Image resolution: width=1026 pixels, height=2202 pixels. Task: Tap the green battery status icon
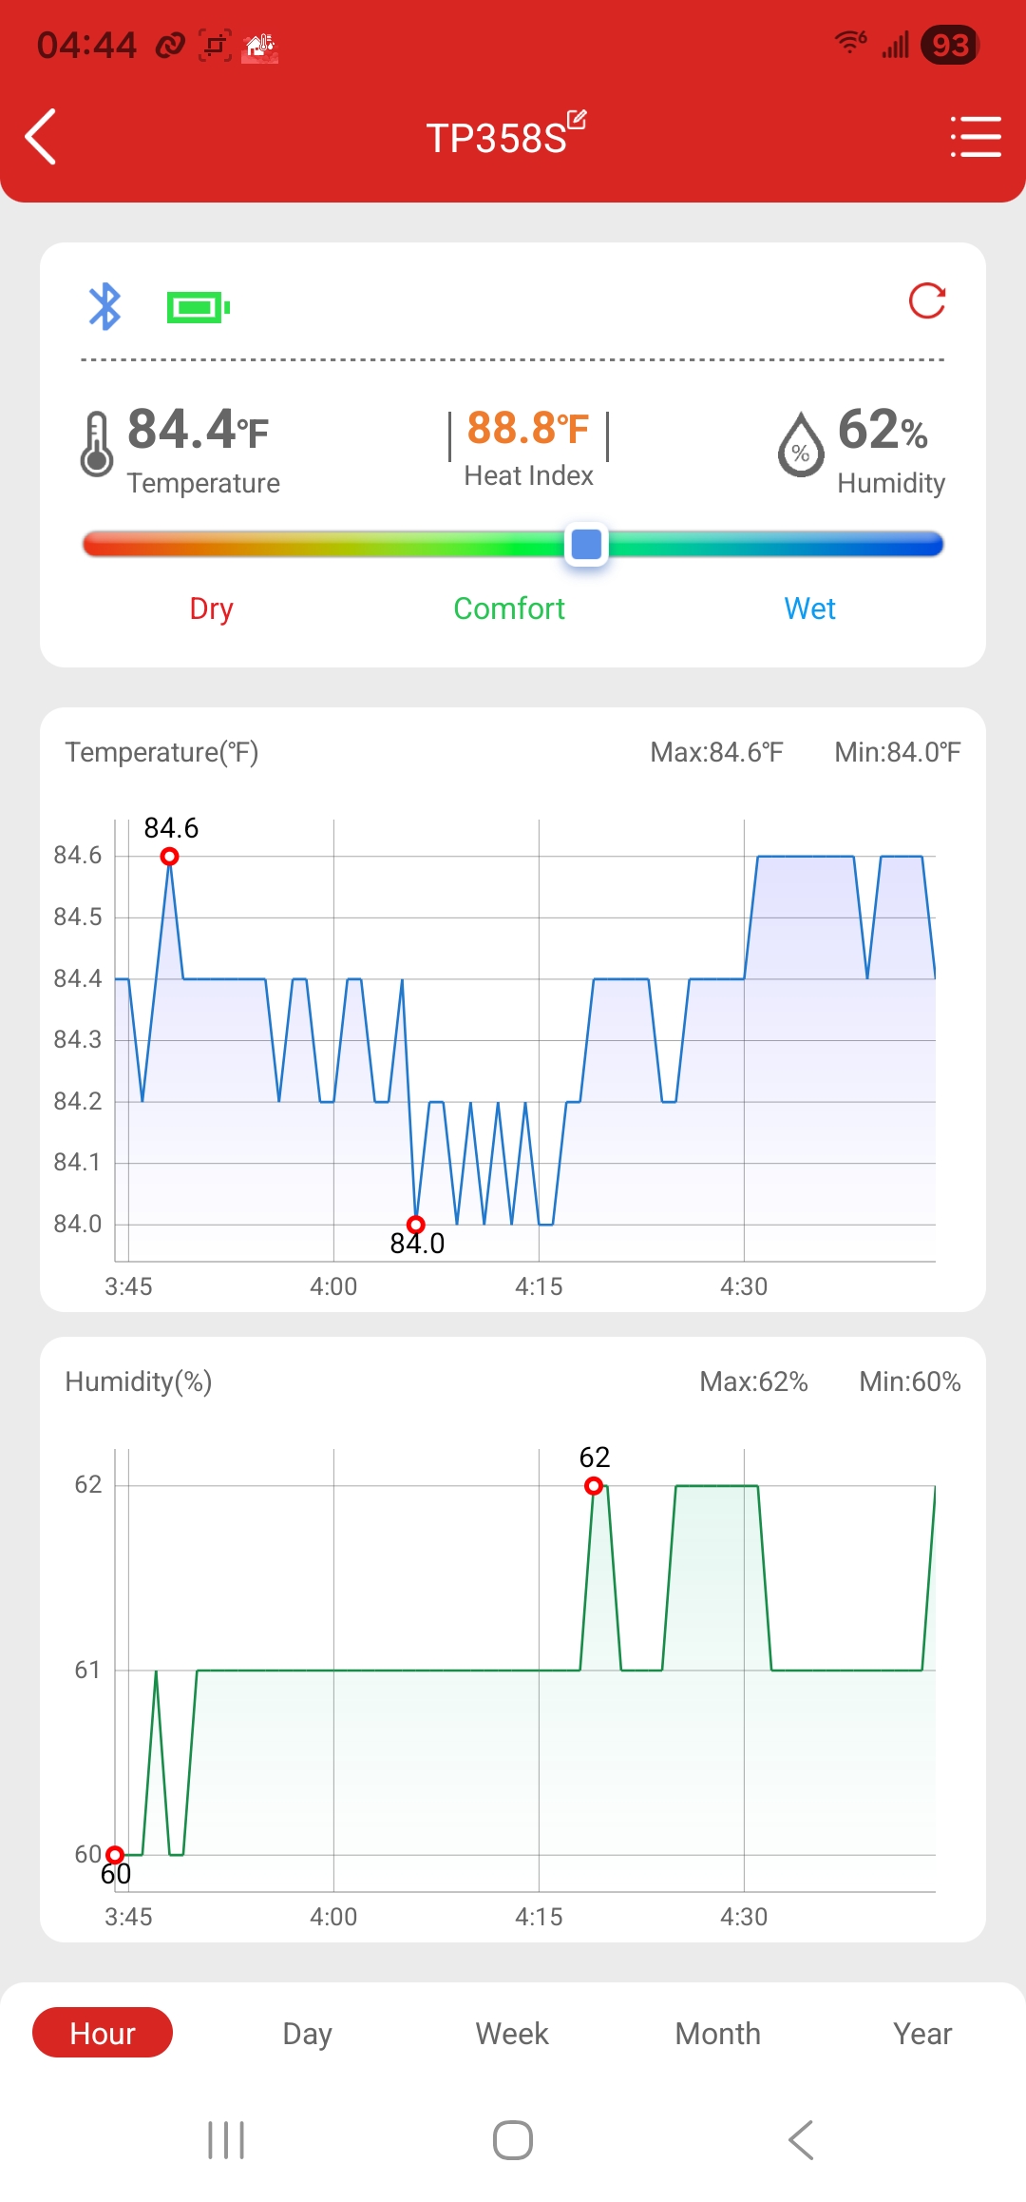tap(199, 307)
